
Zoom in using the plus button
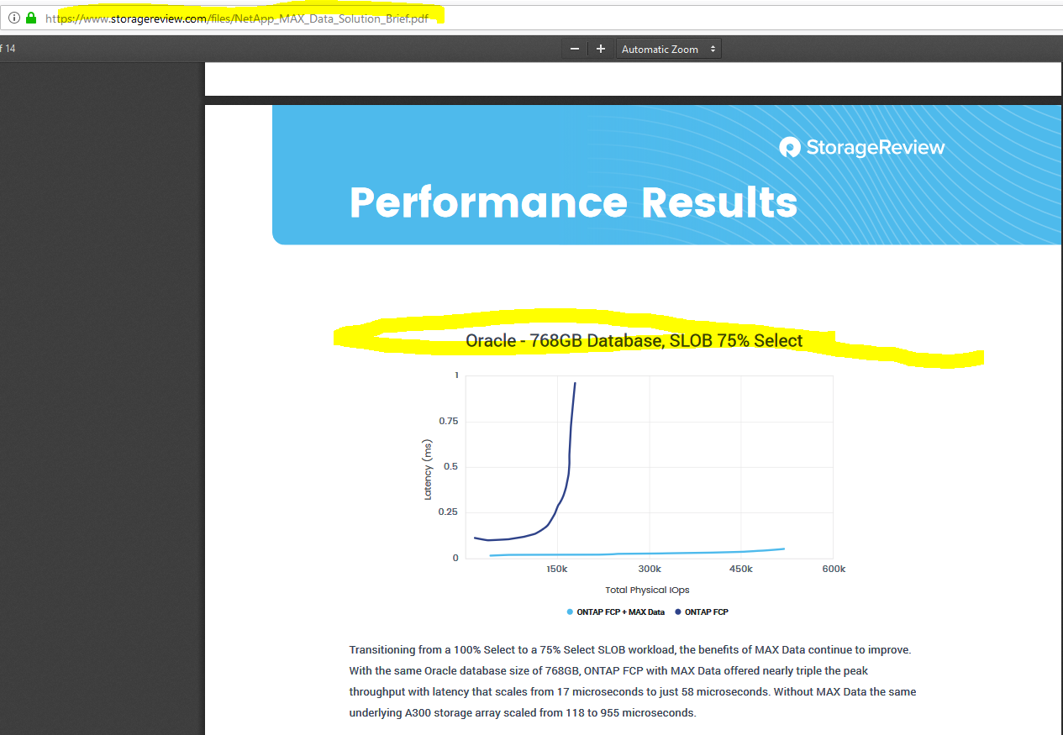pyautogui.click(x=600, y=50)
